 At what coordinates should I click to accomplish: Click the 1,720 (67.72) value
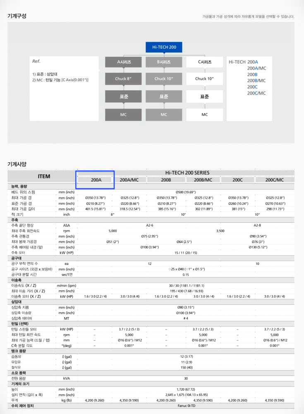(x=186, y=390)
